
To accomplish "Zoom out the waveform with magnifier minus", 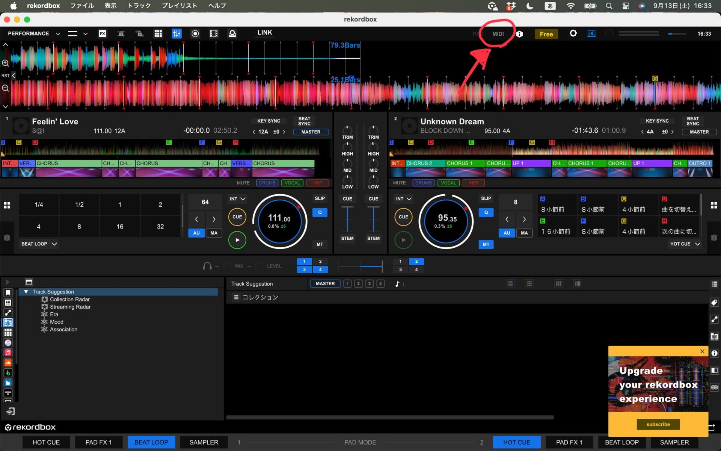I will (x=6, y=88).
